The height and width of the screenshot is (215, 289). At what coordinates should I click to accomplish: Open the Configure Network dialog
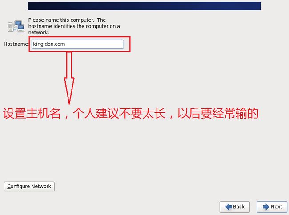click(x=29, y=187)
